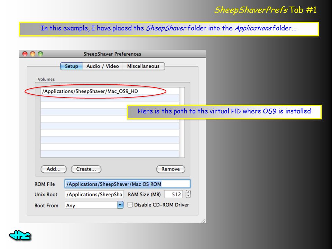The image size is (332, 249).
Task: Click the window resize grip corner
Action: pyautogui.click(x=203, y=221)
